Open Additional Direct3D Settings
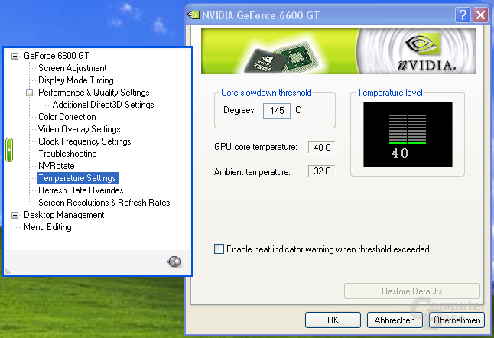The height and width of the screenshot is (338, 494). tap(103, 105)
